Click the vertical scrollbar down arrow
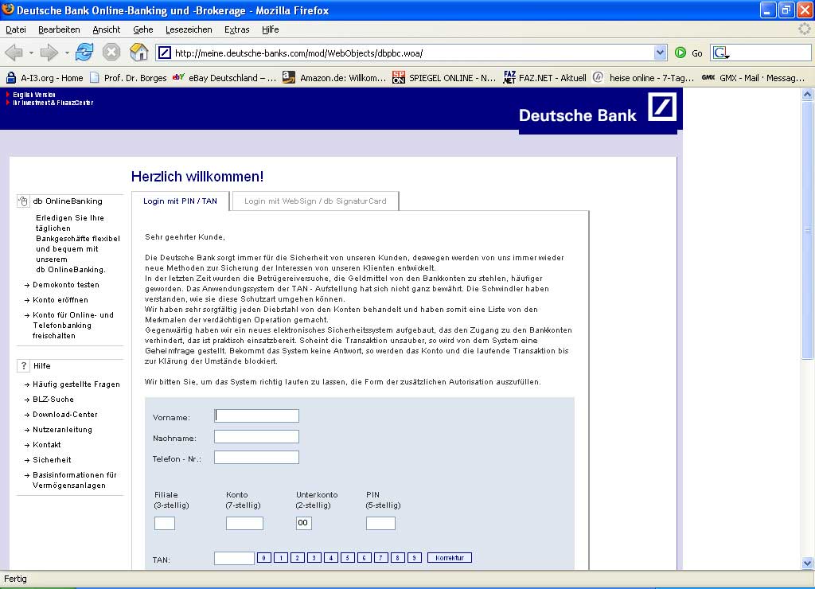 point(807,563)
